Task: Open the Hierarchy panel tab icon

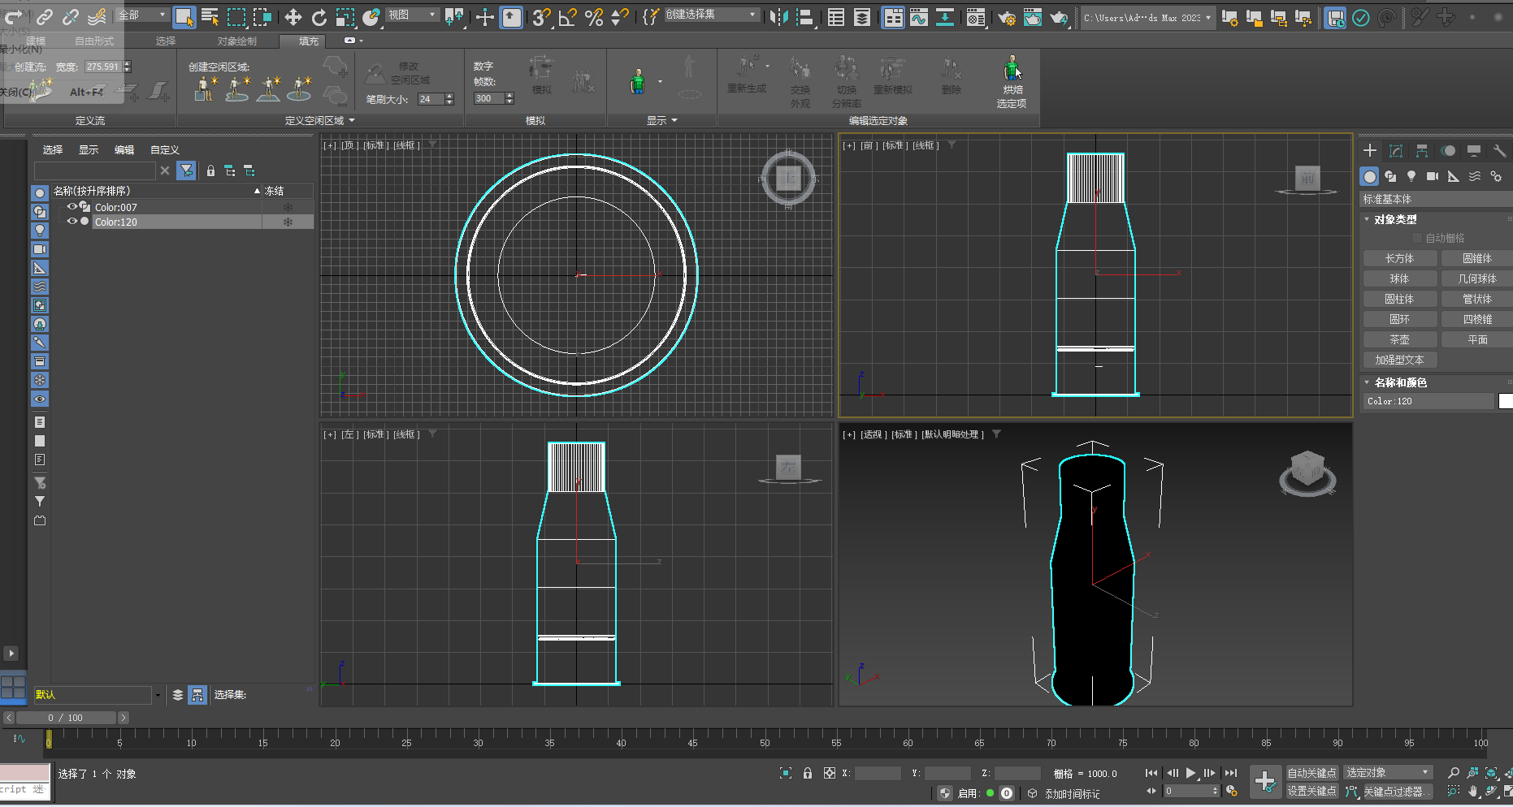Action: coord(1422,151)
